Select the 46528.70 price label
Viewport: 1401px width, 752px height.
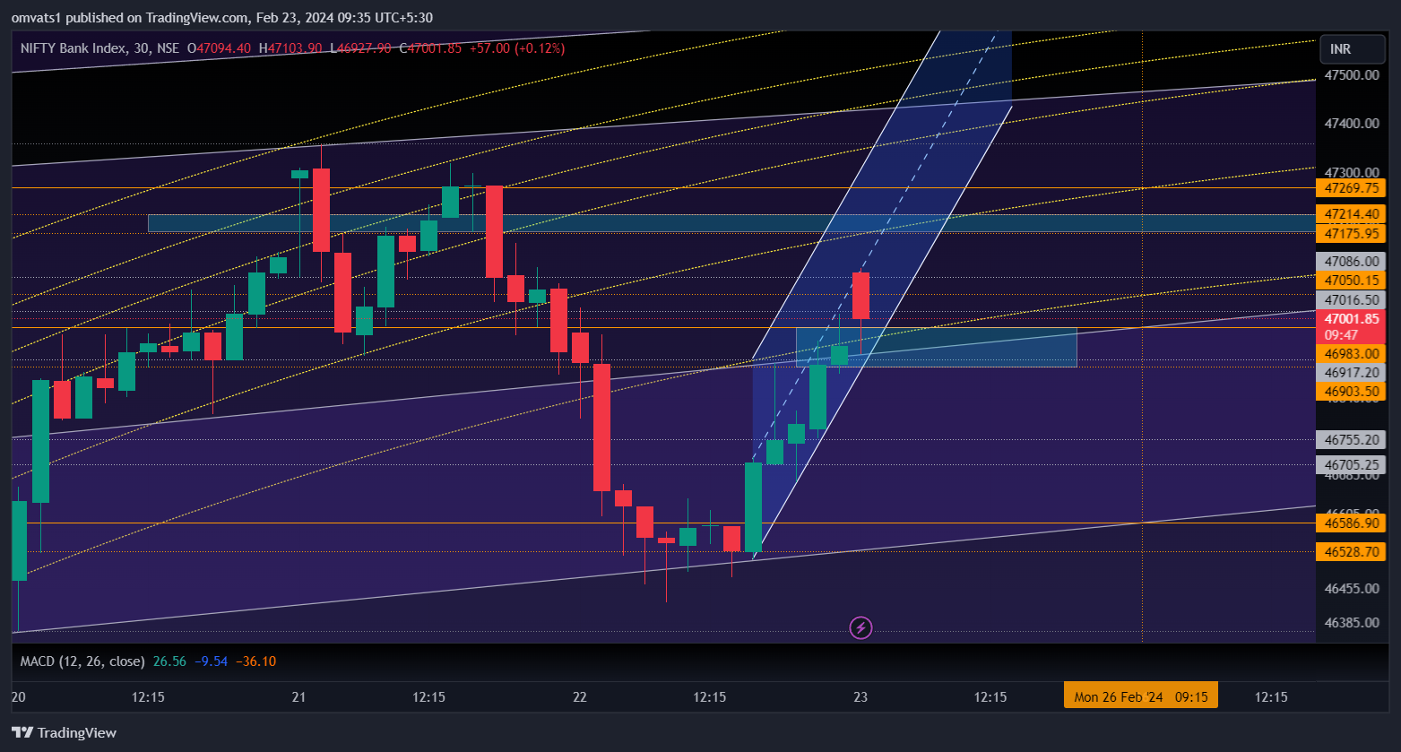(1351, 551)
